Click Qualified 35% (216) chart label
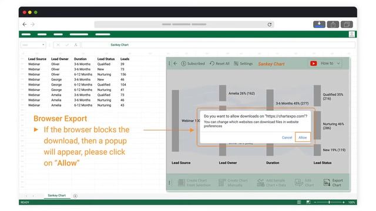This screenshot has height=211, width=376. 333,96
